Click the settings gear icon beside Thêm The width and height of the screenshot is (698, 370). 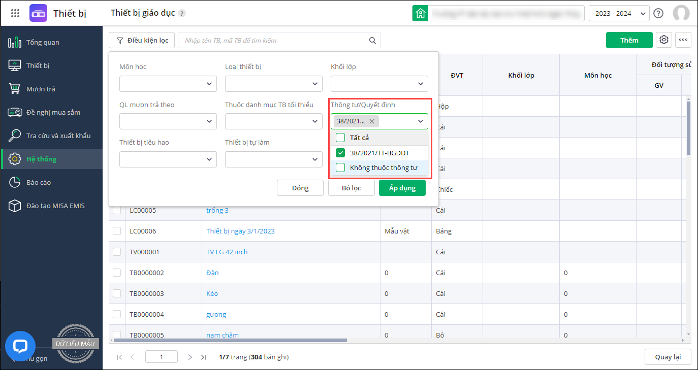coord(663,40)
